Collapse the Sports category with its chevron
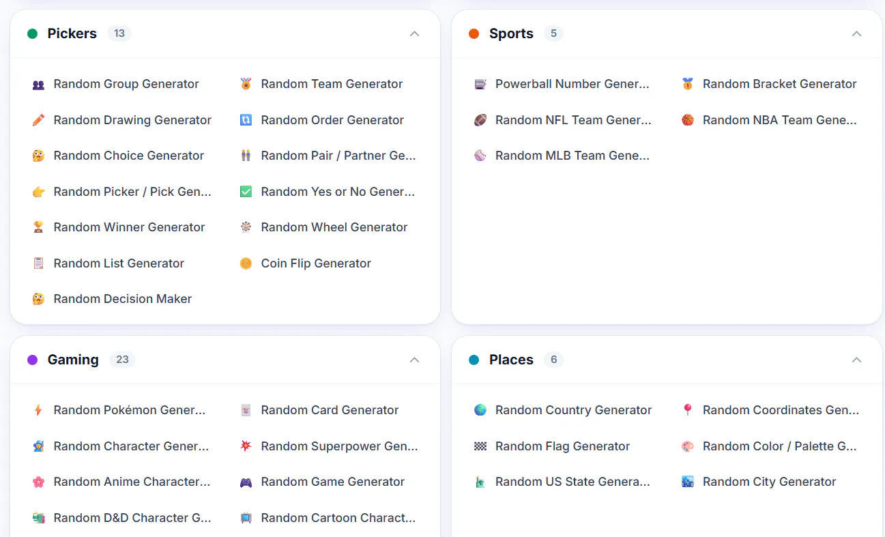The width and height of the screenshot is (885, 537). 856,33
